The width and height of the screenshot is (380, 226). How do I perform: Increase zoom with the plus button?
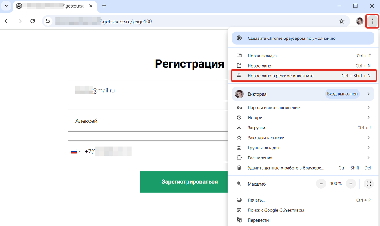[351, 184]
